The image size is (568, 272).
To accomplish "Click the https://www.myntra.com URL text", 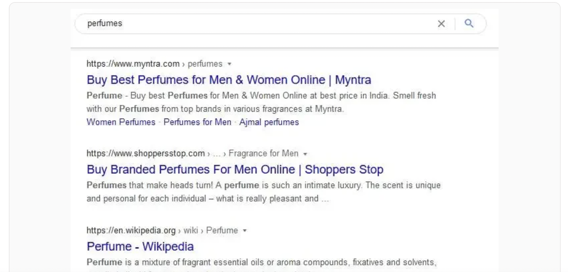I will [x=133, y=64].
